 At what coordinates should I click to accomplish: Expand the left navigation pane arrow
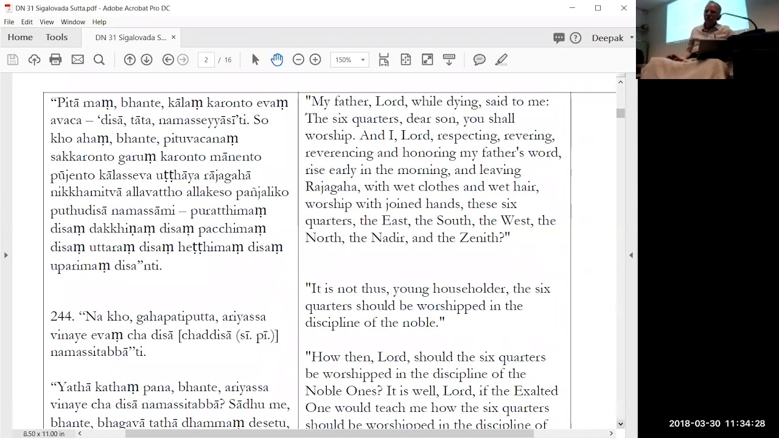pos(6,255)
